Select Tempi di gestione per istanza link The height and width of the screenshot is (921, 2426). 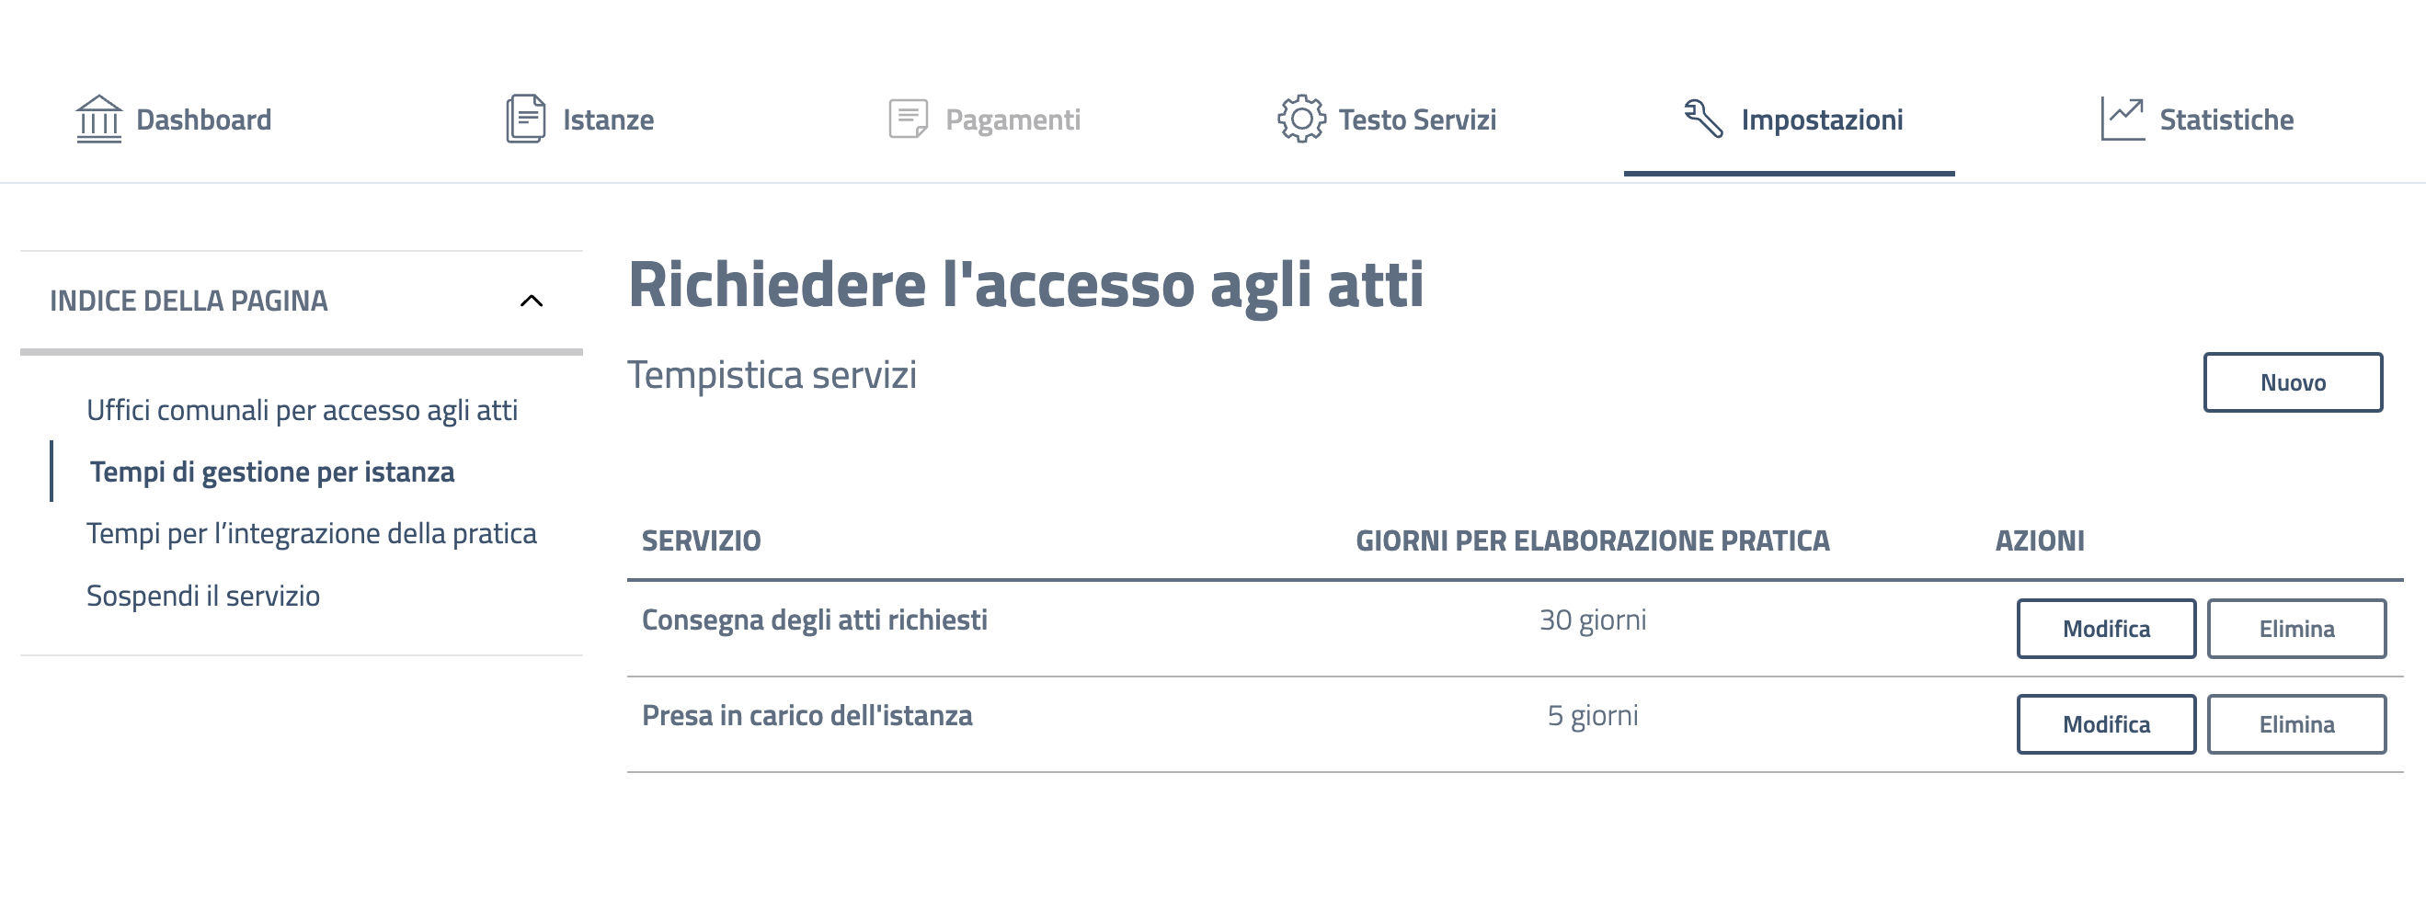click(271, 472)
